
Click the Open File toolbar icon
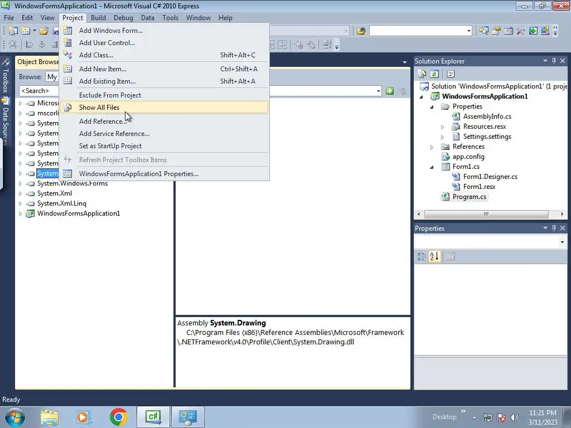click(44, 31)
